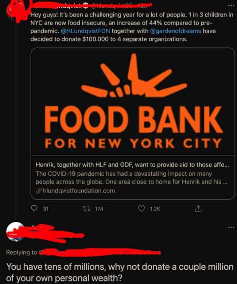
Task: Open the @HLundqvistFDN mention
Action: (x=85, y=31)
